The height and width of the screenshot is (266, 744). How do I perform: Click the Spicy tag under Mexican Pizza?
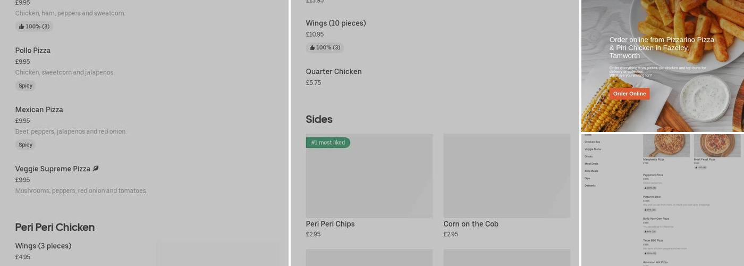point(26,145)
